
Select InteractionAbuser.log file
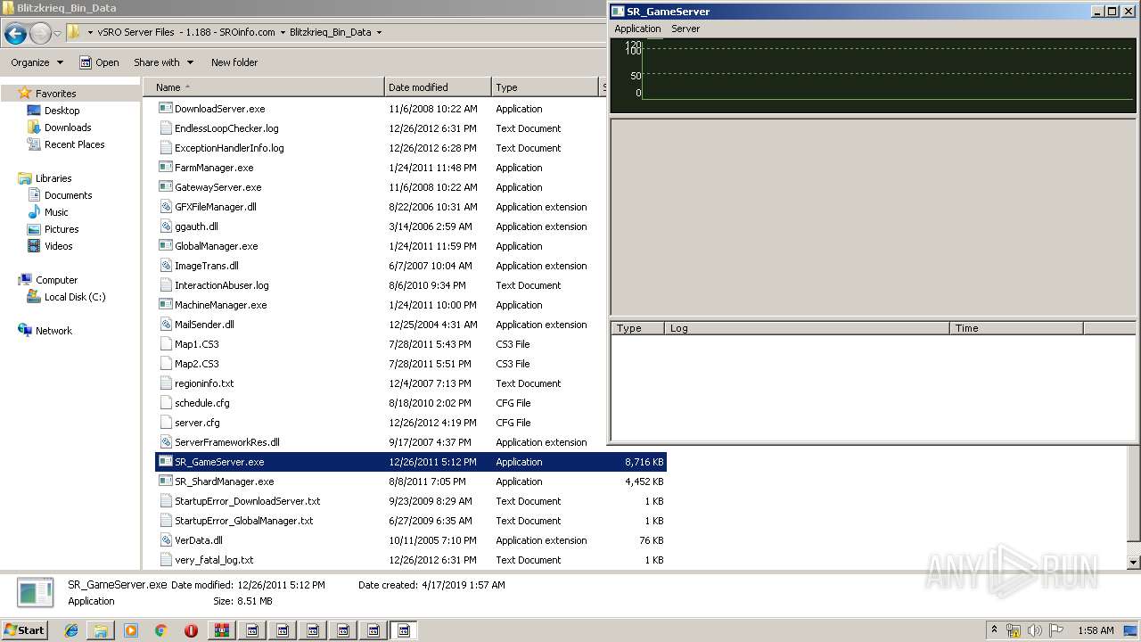point(221,285)
